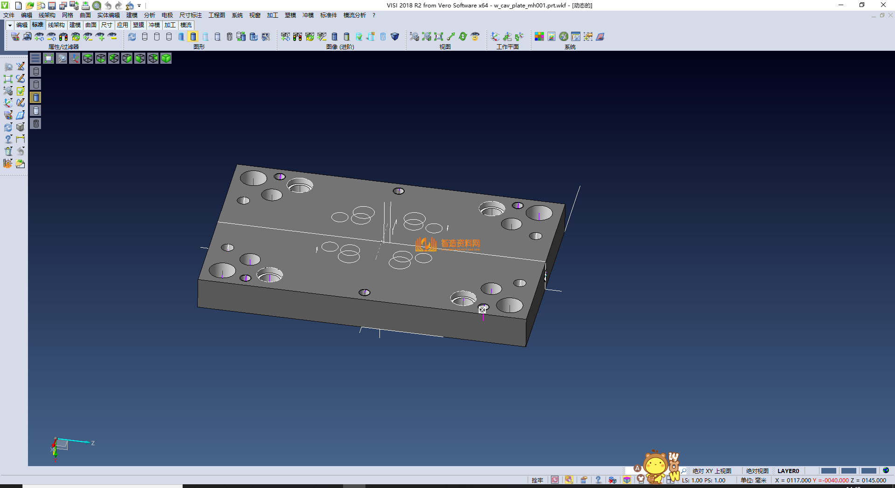Open the dropdown arrow left of 编辑 tab
895x488 pixels.
[x=10, y=25]
